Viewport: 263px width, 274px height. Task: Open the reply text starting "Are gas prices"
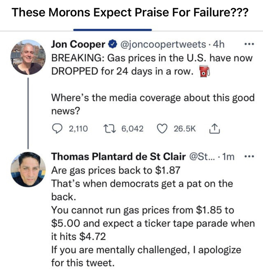[x=115, y=170]
